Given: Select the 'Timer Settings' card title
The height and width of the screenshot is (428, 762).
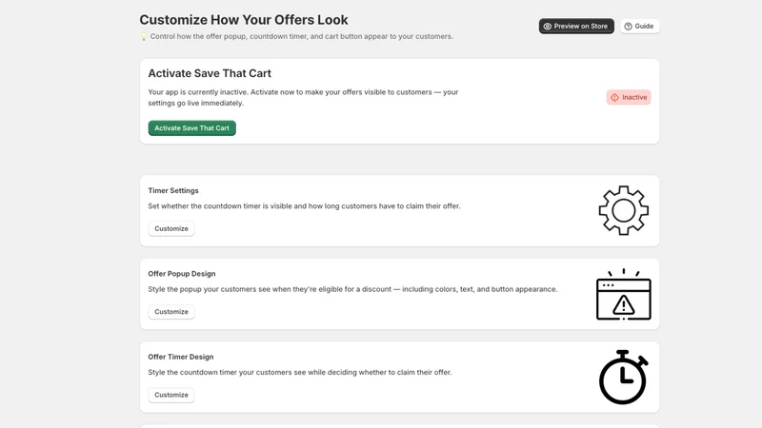Looking at the screenshot, I should pos(173,191).
